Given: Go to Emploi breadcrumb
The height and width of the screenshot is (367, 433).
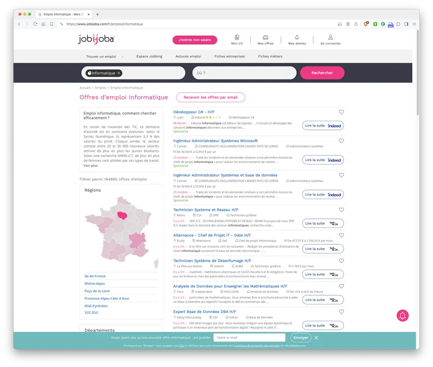Looking at the screenshot, I should coord(100,88).
